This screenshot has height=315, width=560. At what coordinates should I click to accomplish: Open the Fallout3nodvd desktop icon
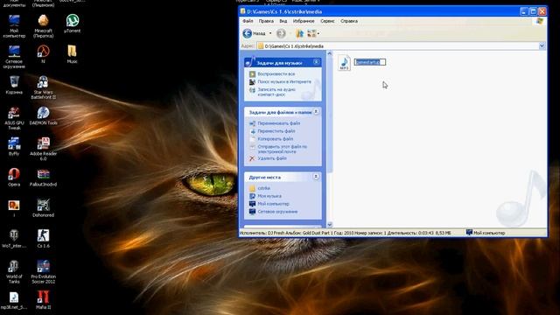click(43, 177)
